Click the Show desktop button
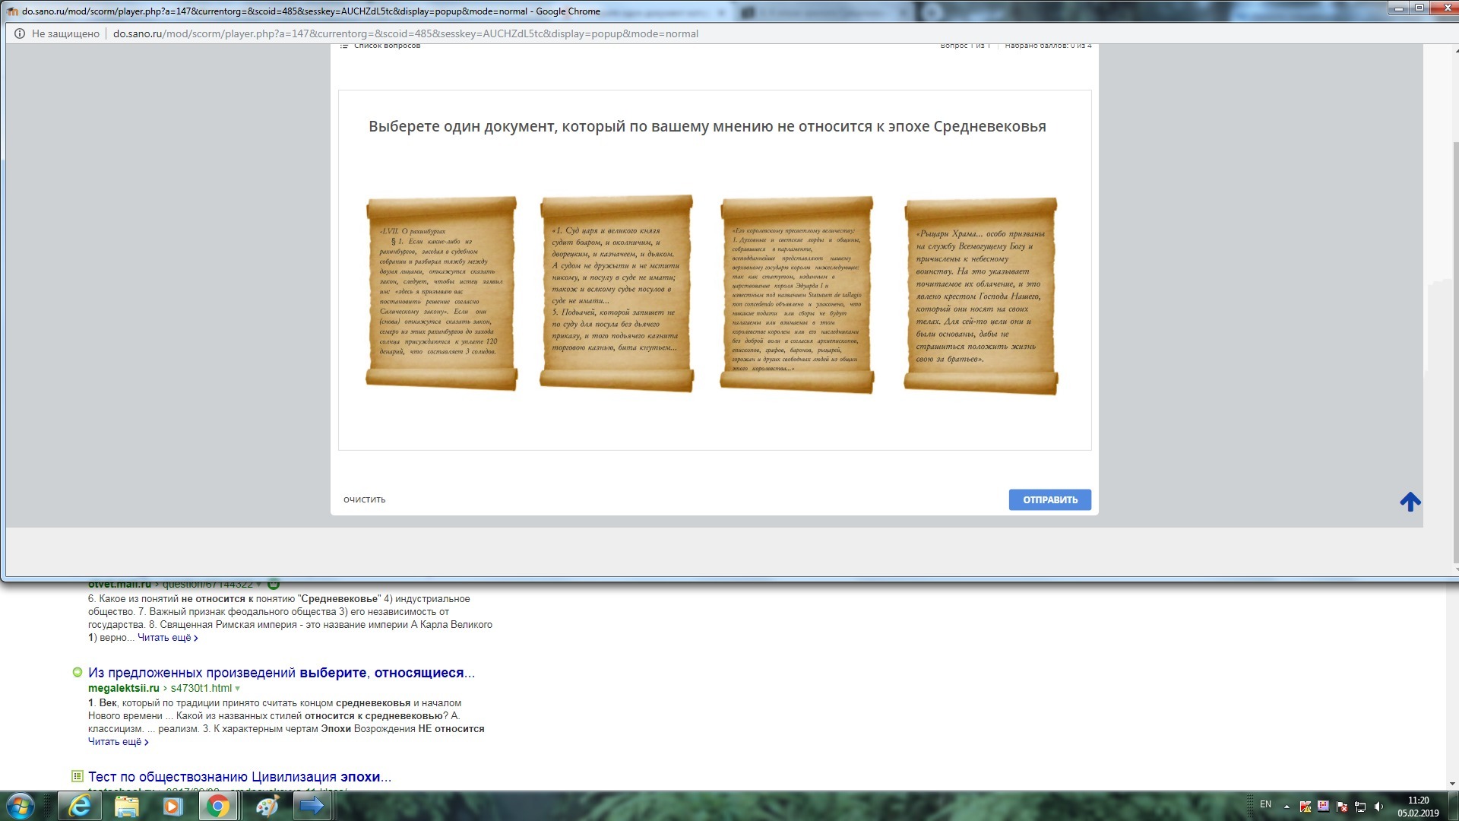Screen dimensions: 1459x821 tap(1454, 806)
